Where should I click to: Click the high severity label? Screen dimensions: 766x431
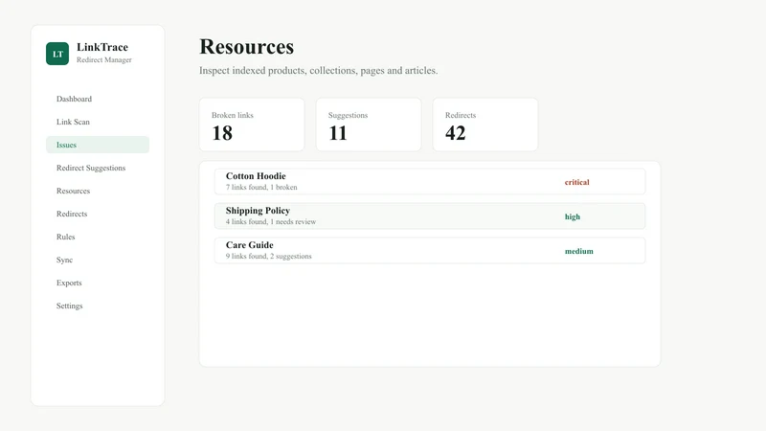pyautogui.click(x=572, y=216)
